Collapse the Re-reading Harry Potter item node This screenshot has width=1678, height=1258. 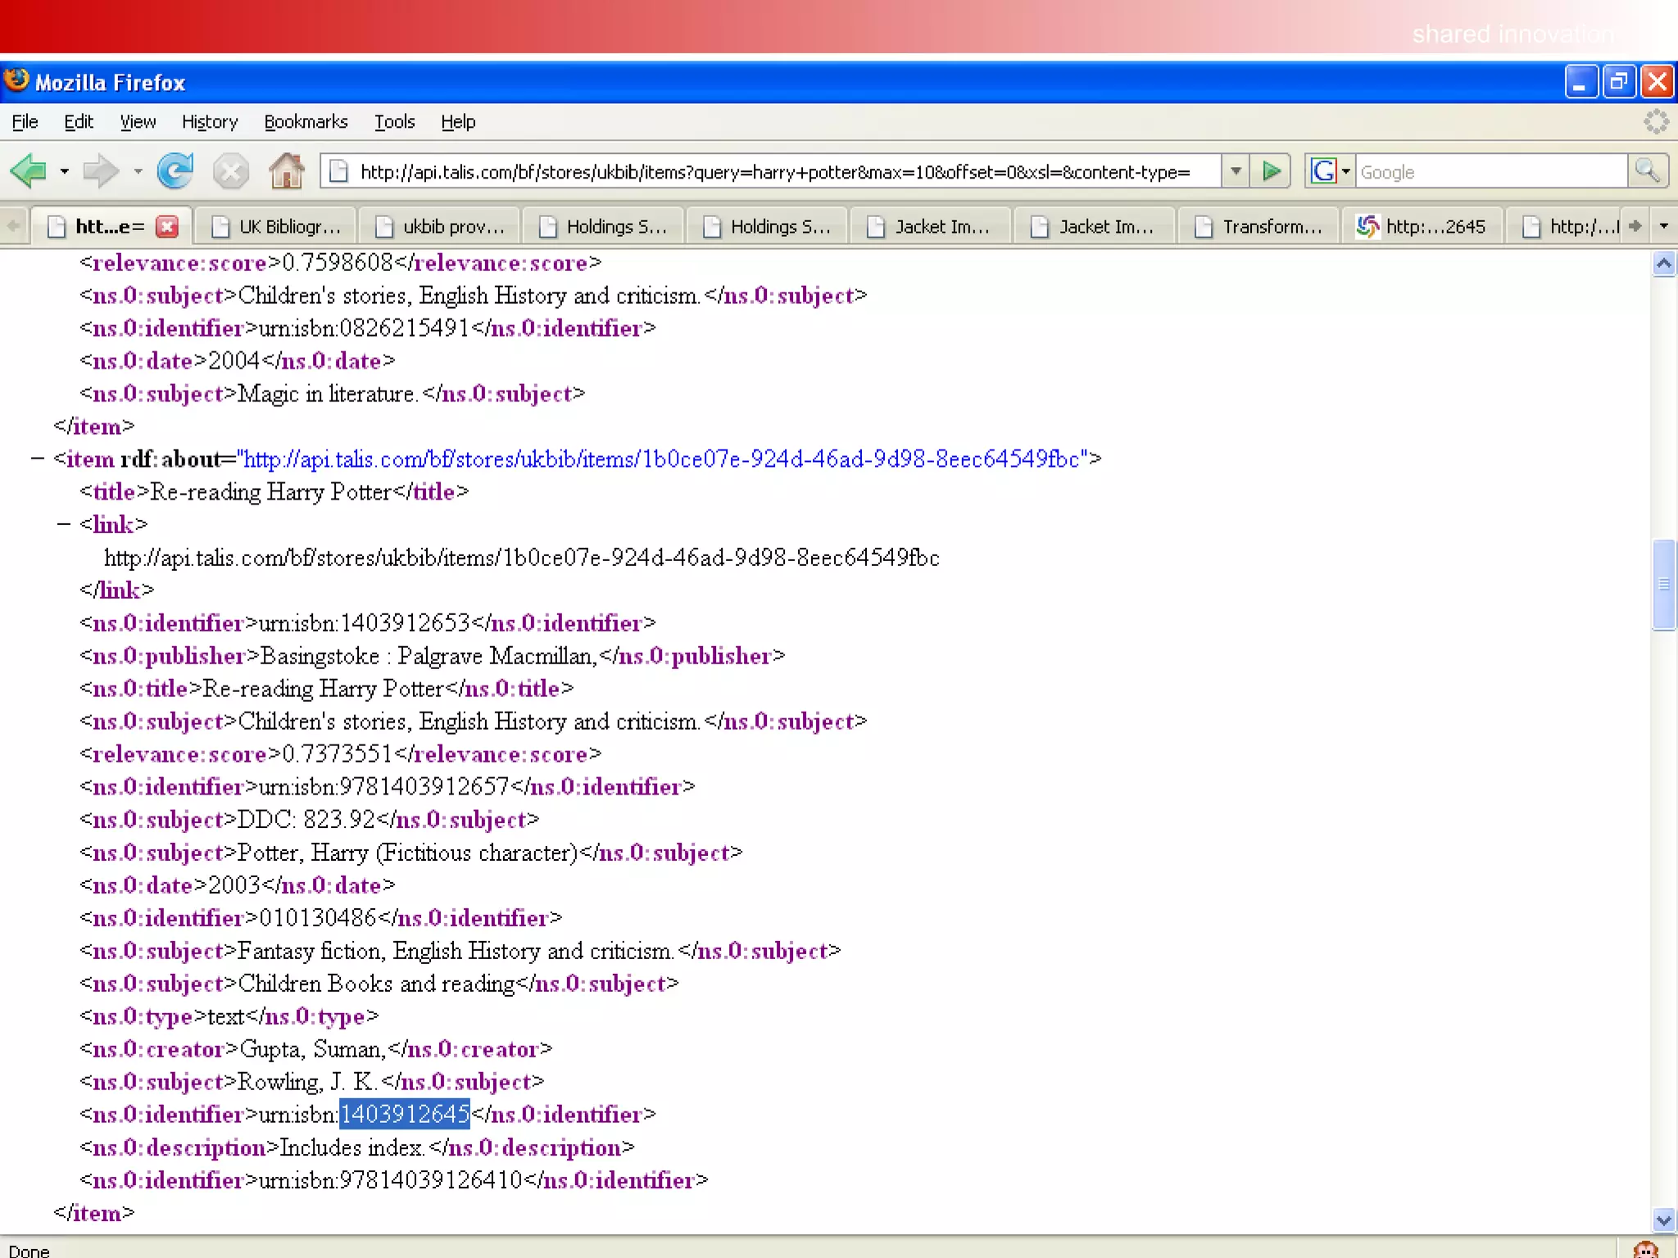coord(37,459)
